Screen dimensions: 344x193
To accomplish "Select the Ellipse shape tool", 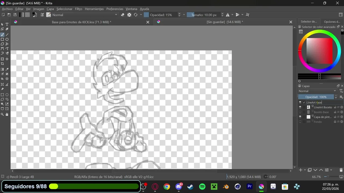I will [7, 39].
